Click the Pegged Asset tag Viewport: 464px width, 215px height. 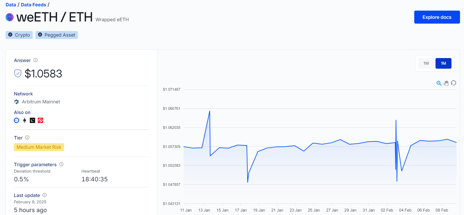pyautogui.click(x=57, y=35)
